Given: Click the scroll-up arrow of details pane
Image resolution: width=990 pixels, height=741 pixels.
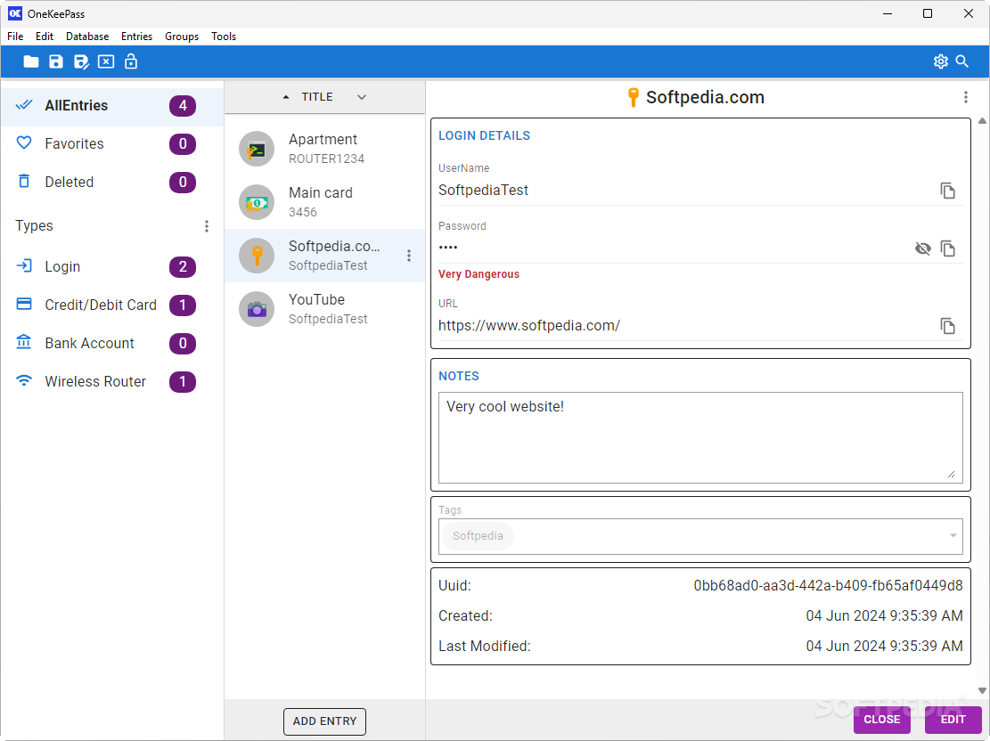Looking at the screenshot, I should (x=982, y=121).
